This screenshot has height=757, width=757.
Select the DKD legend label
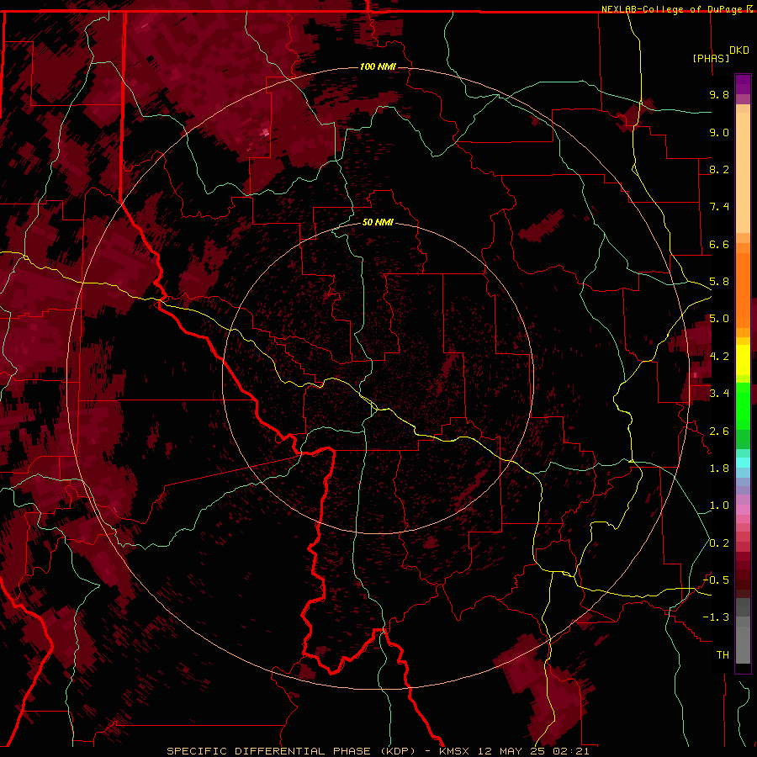[x=739, y=50]
